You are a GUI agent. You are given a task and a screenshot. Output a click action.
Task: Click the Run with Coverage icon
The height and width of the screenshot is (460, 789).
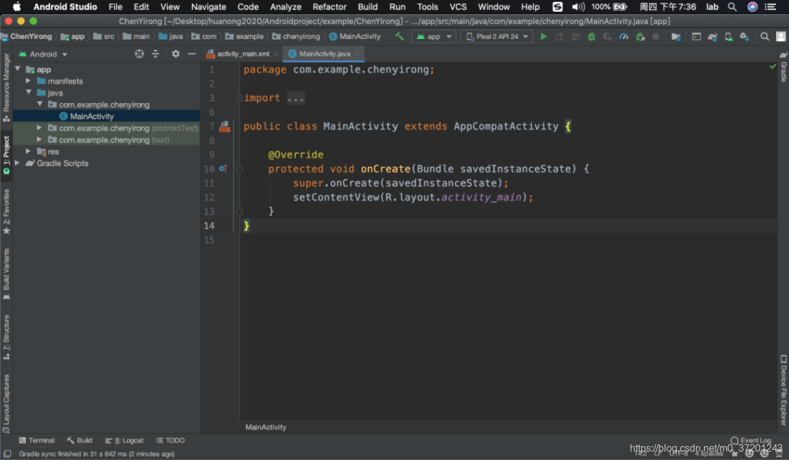point(608,36)
